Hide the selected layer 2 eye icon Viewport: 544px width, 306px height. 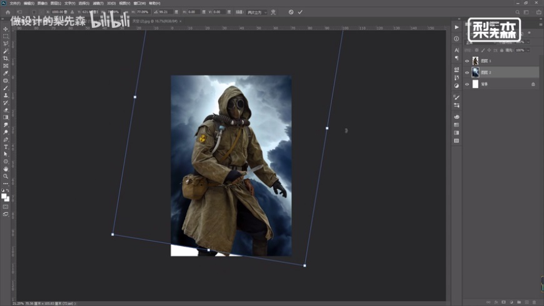467,72
